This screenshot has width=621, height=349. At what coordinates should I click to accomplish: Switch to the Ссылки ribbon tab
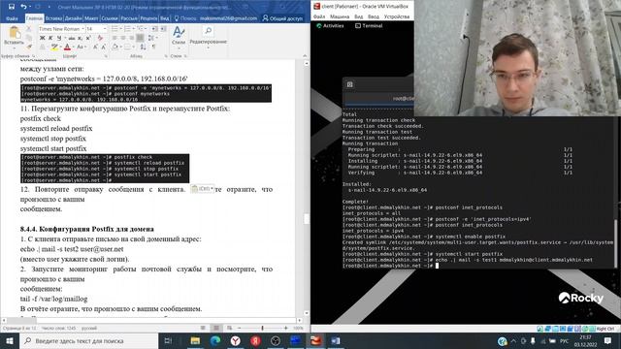(x=110, y=18)
